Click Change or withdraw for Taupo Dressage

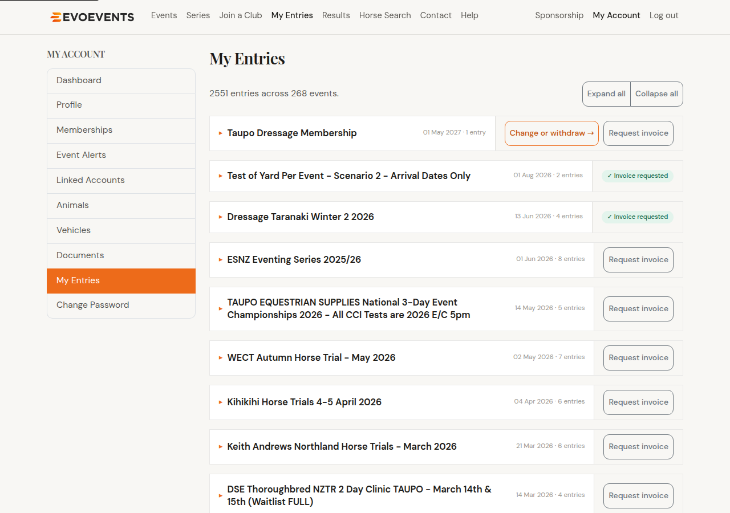(x=551, y=133)
